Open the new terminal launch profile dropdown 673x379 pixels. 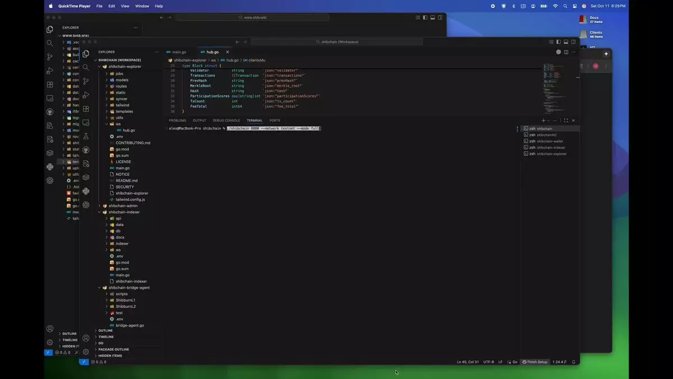pos(548,121)
